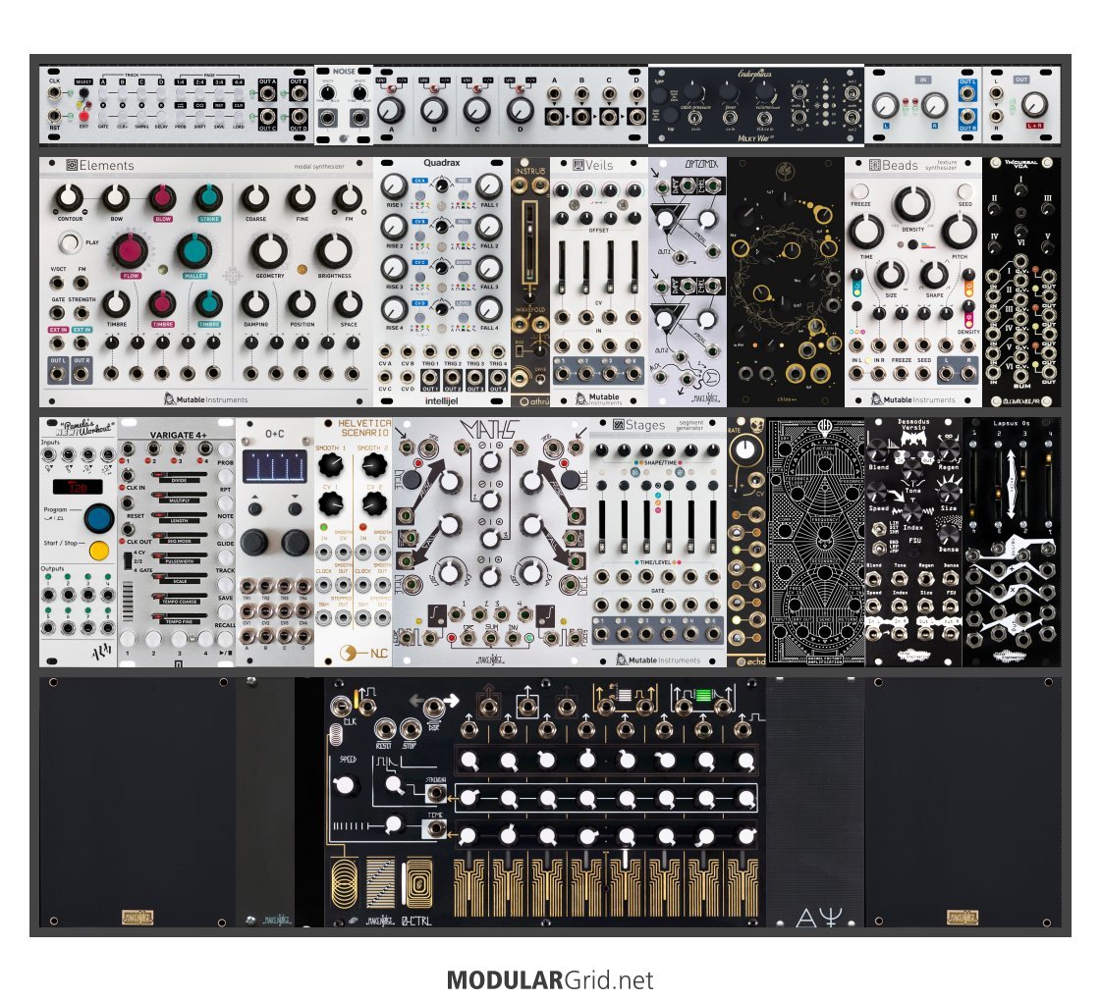Screen dimensions: 1101x1001
Task: Toggle the left CYCLE button on Maths
Action: pyautogui.click(x=411, y=480)
